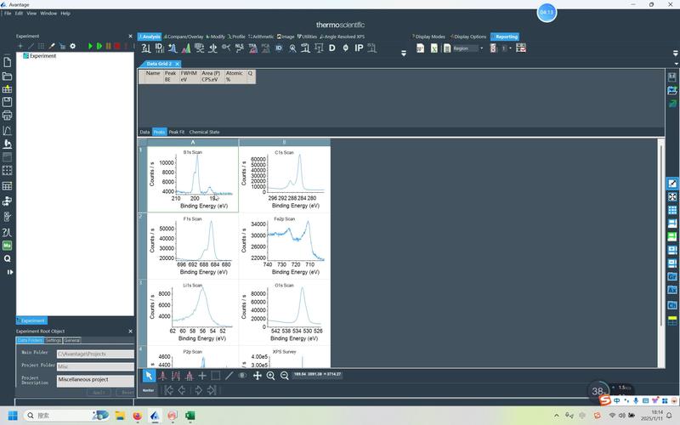
Task: Close the Experiment panel
Action: tap(131, 36)
